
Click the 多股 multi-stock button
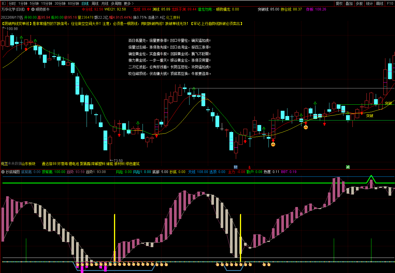[x=359, y=3]
